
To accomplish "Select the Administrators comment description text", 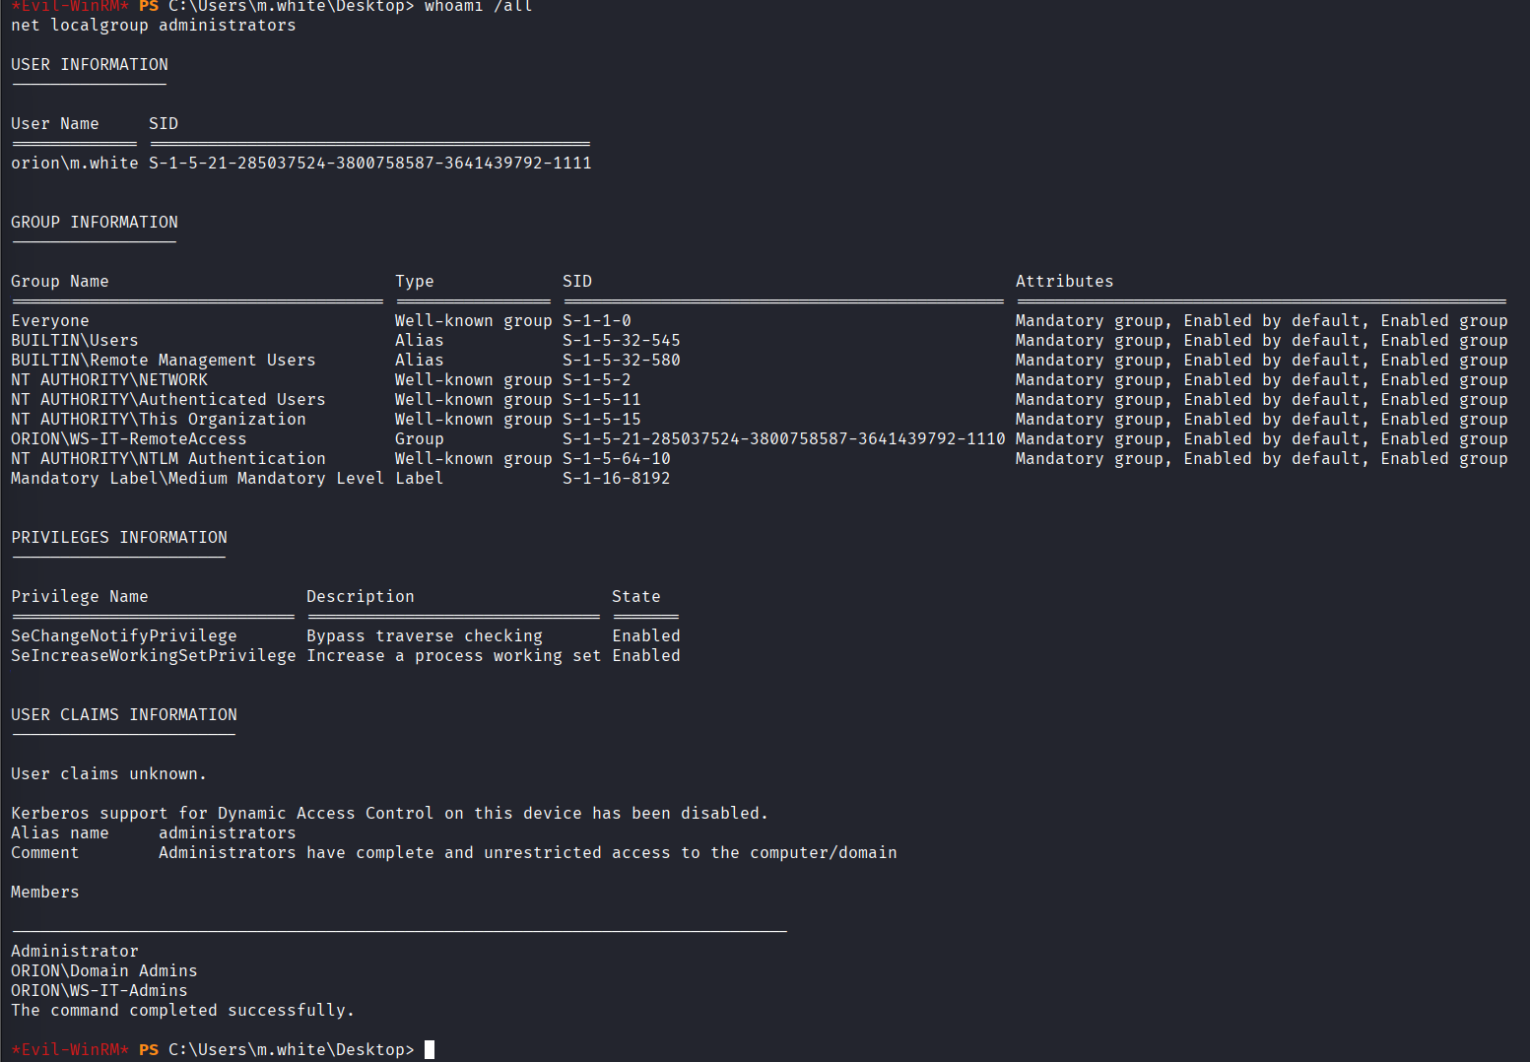I will point(528,853).
